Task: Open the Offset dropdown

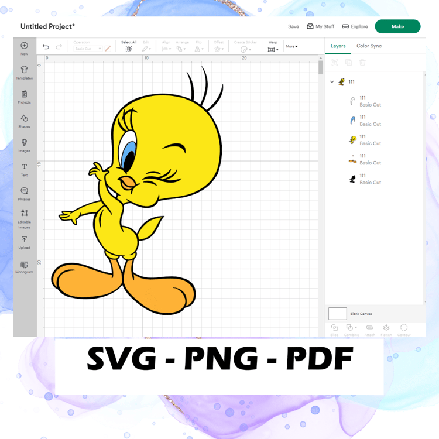Action: pyautogui.click(x=219, y=49)
